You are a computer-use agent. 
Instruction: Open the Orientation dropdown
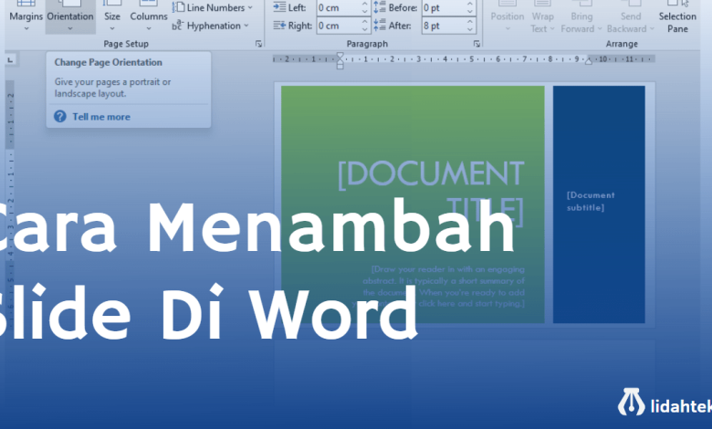[70, 16]
